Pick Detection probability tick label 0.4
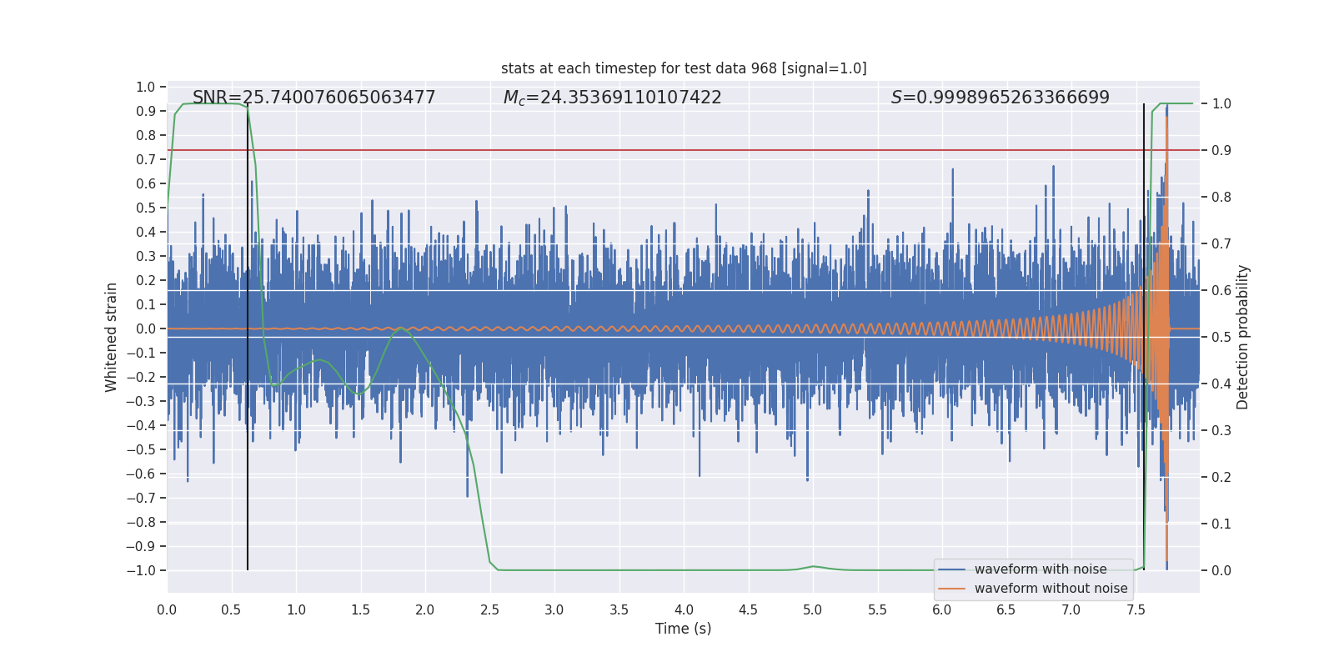Screen dimensions: 1334x667 1221,384
